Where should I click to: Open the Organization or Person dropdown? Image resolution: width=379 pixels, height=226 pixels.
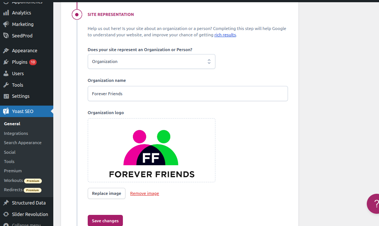point(151,62)
